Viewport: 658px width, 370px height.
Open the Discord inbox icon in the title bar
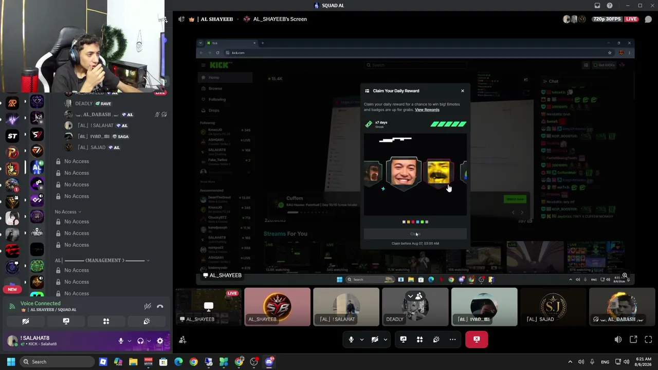pos(597,6)
